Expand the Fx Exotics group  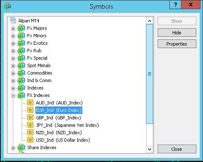pyautogui.click(x=13, y=44)
